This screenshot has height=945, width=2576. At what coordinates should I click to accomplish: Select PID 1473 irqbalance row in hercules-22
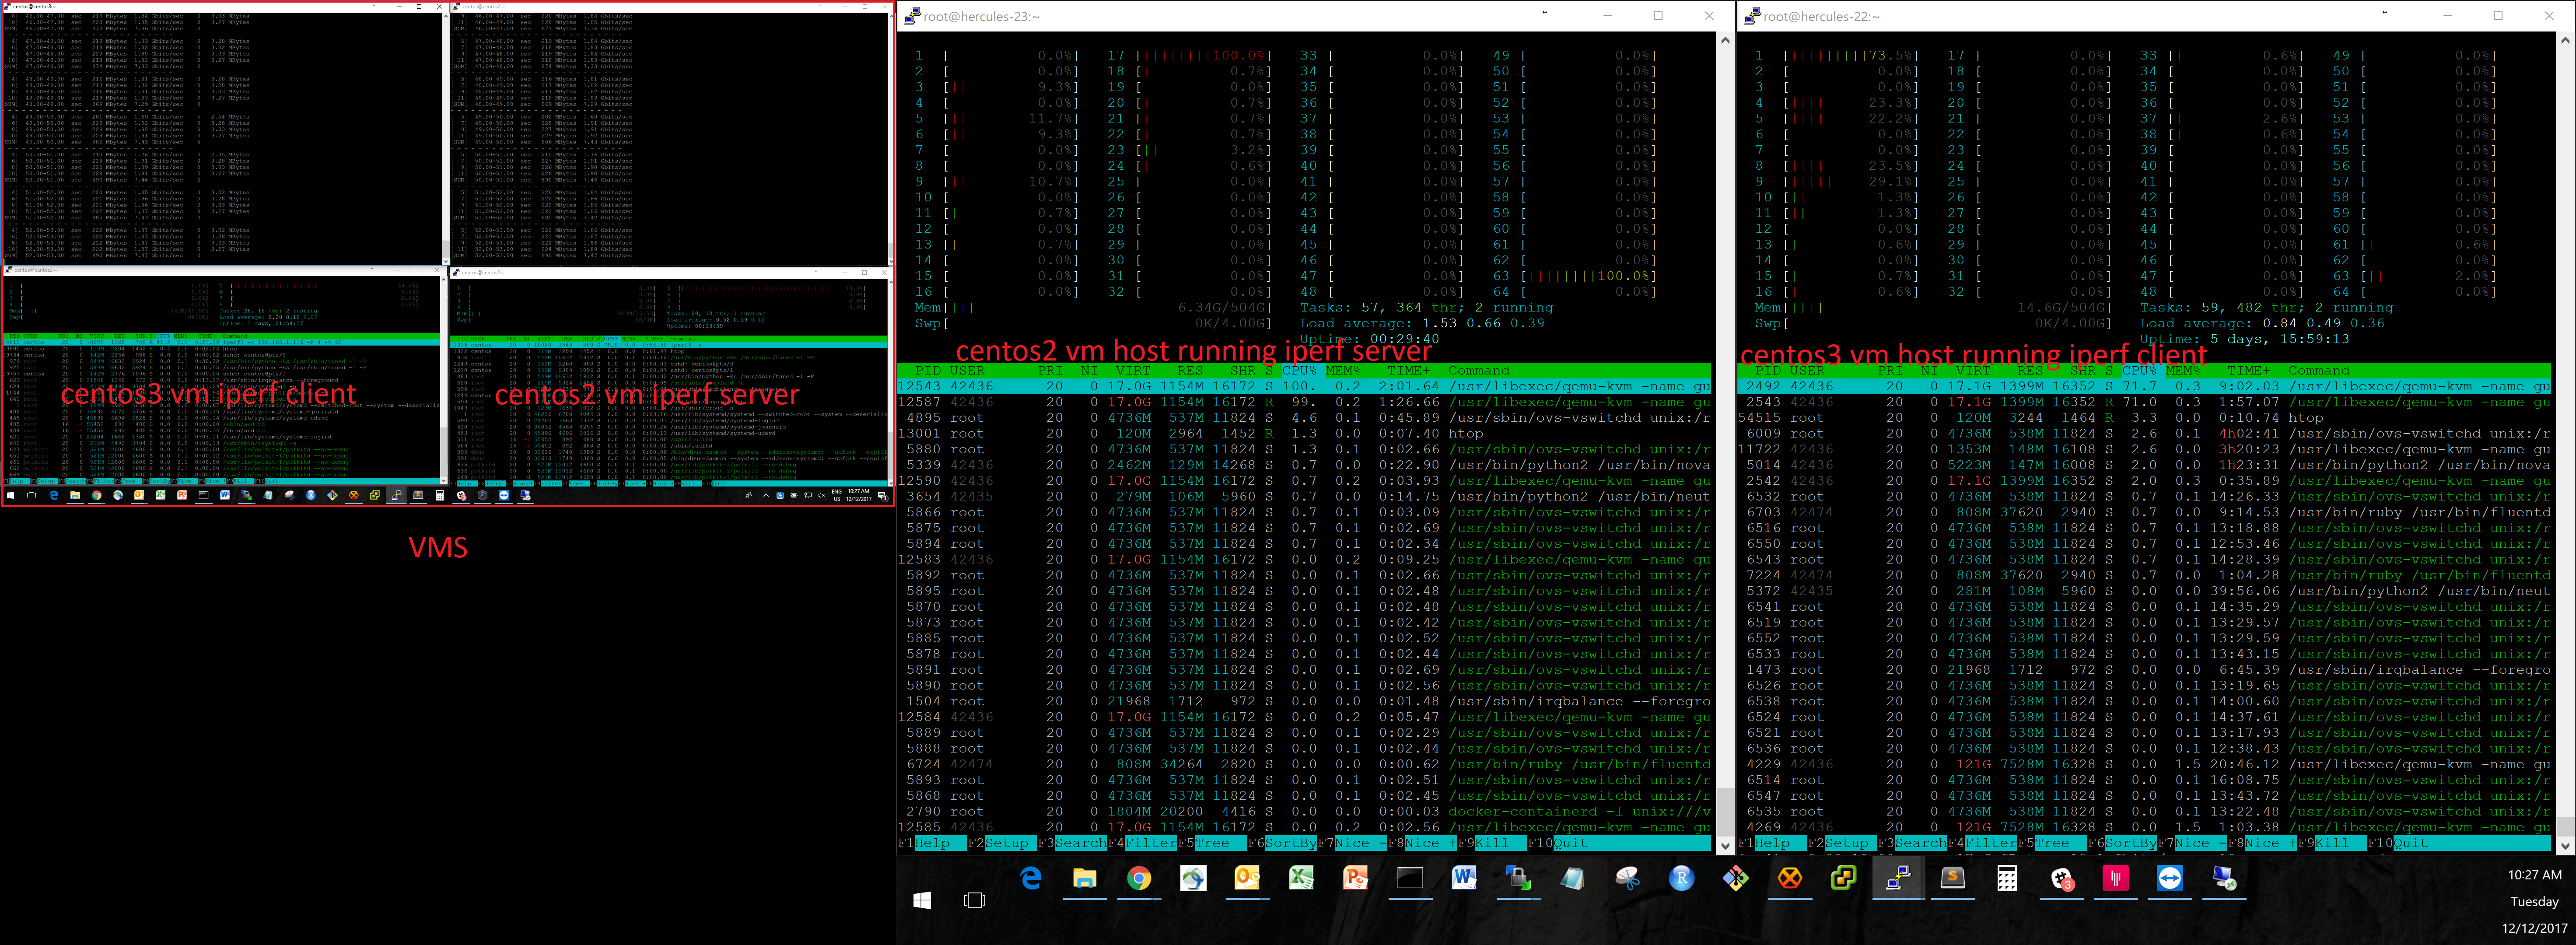point(2144,670)
